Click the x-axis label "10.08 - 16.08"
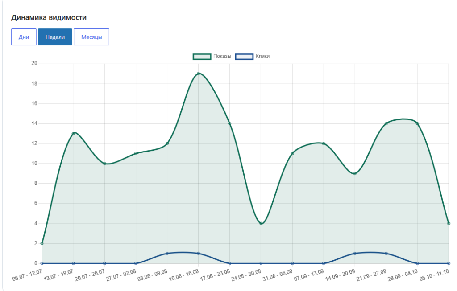 [x=183, y=275]
